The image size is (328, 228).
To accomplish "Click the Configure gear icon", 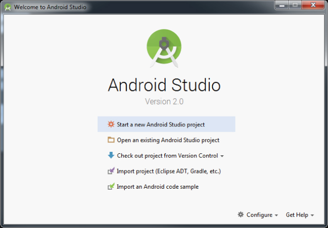I will pyautogui.click(x=241, y=215).
